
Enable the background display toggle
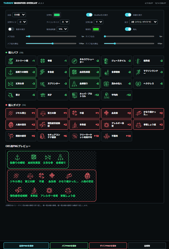tap(11, 29)
